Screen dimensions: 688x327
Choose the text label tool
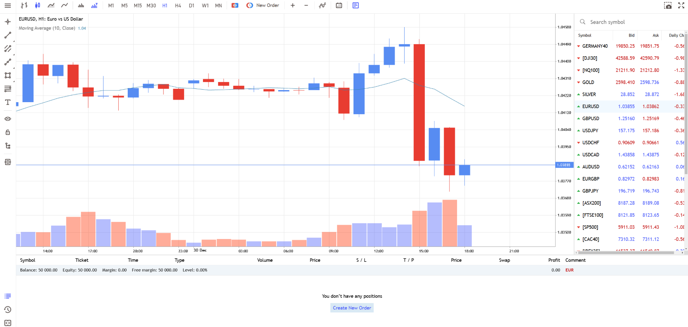click(8, 102)
